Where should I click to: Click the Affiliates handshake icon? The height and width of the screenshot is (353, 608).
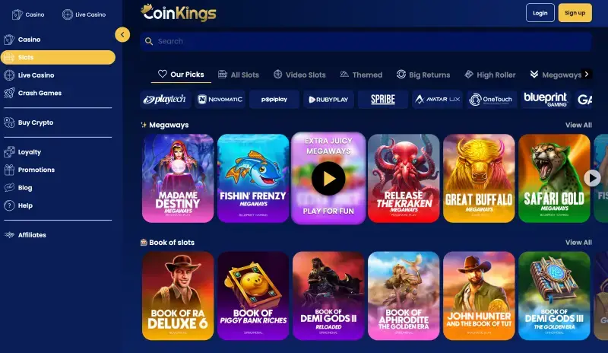tap(9, 235)
